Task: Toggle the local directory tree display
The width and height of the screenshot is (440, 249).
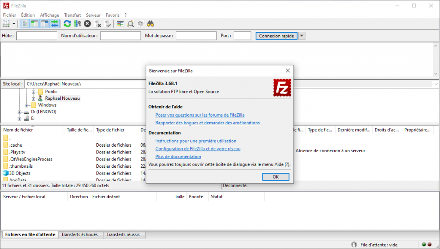Action: click(x=34, y=24)
